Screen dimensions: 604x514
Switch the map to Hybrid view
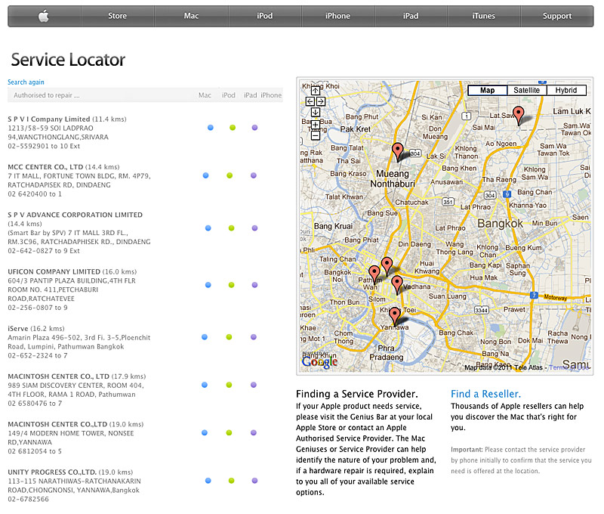pos(566,90)
